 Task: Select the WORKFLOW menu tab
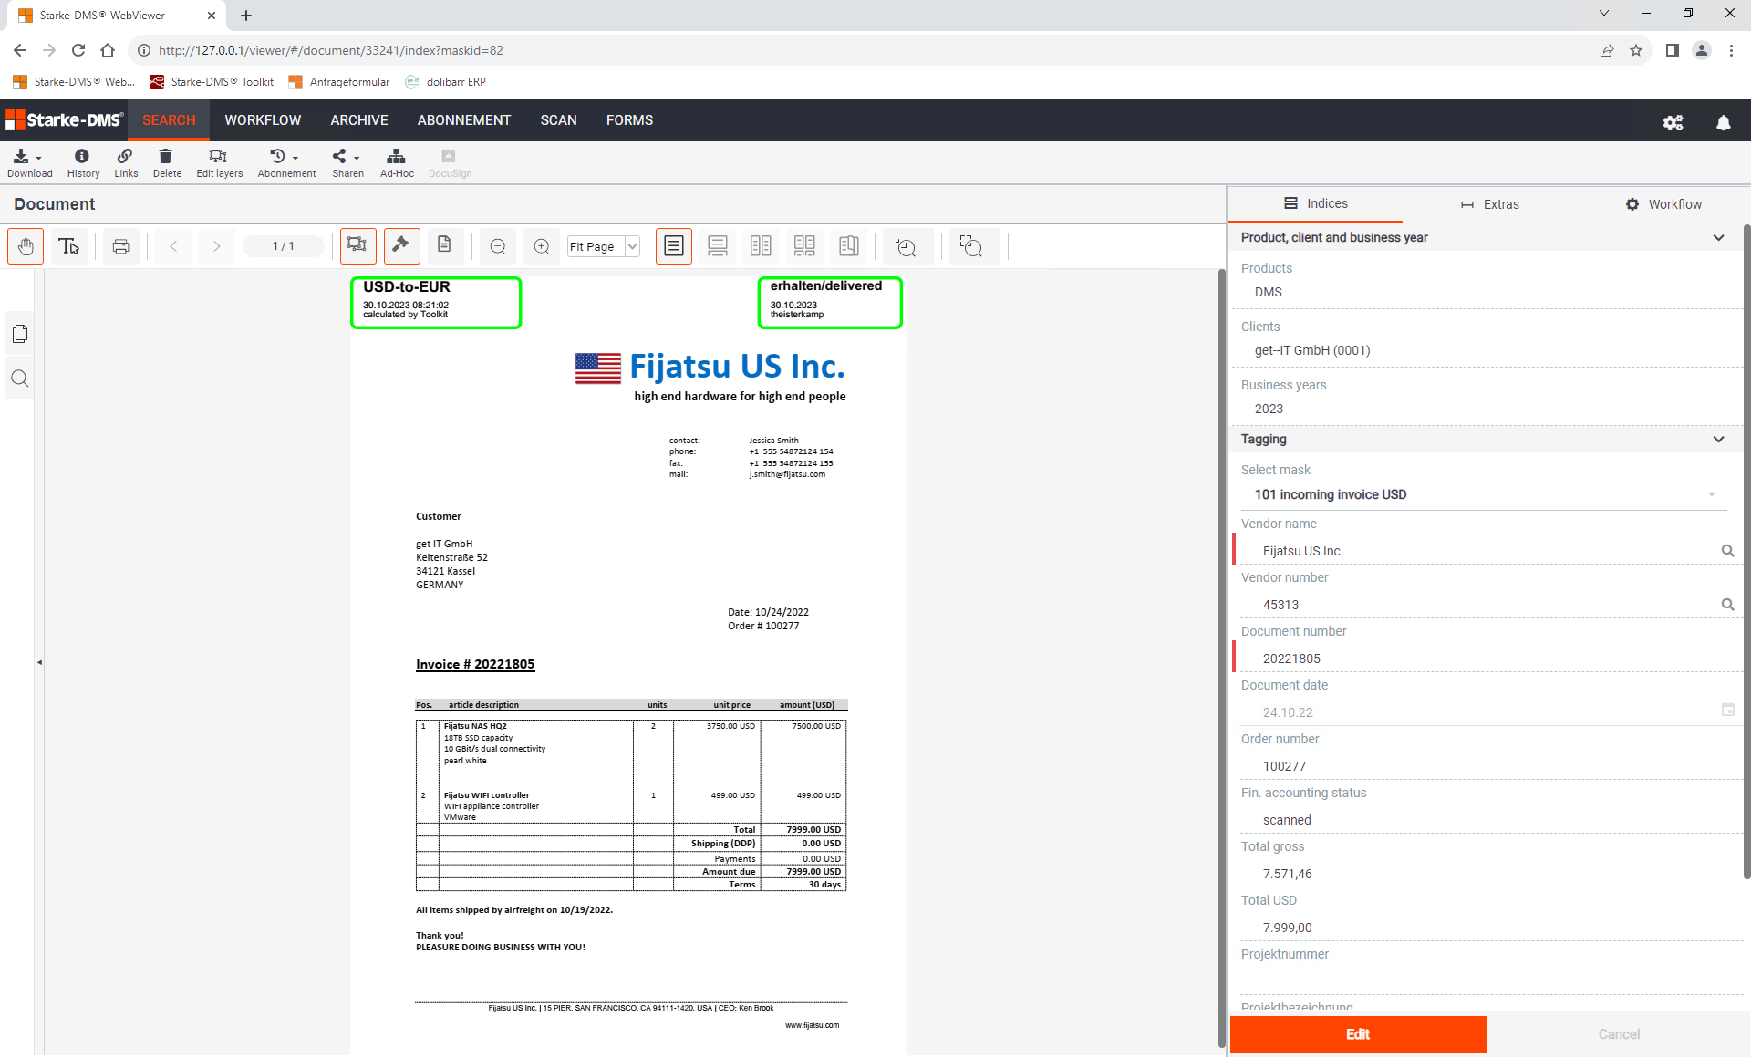pos(262,119)
